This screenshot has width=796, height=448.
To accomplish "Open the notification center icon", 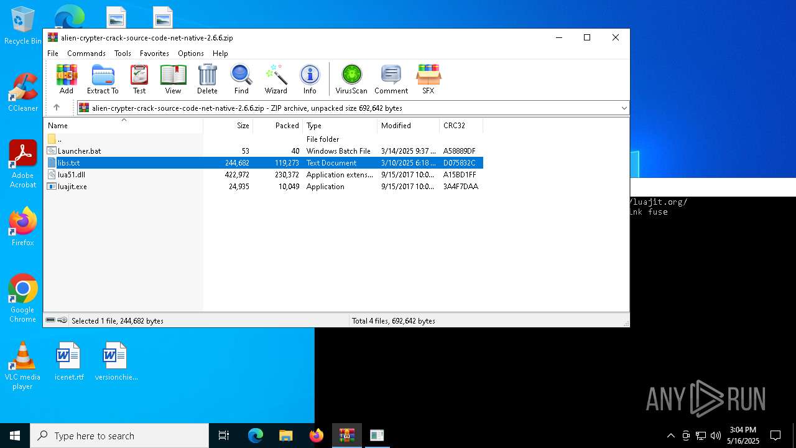I will click(x=775, y=436).
